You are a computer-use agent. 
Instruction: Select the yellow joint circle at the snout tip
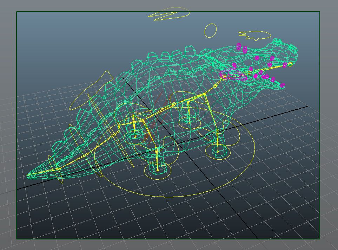pyautogui.click(x=290, y=64)
